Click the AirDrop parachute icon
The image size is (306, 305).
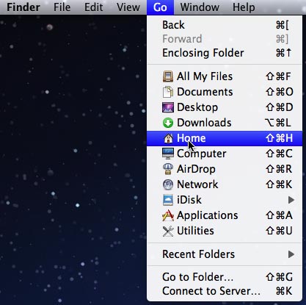click(168, 169)
